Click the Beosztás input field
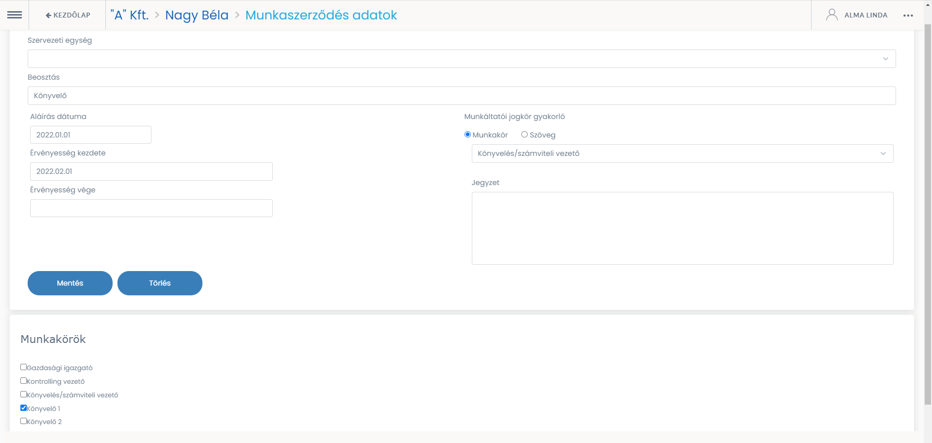The height and width of the screenshot is (443, 932). coord(461,96)
